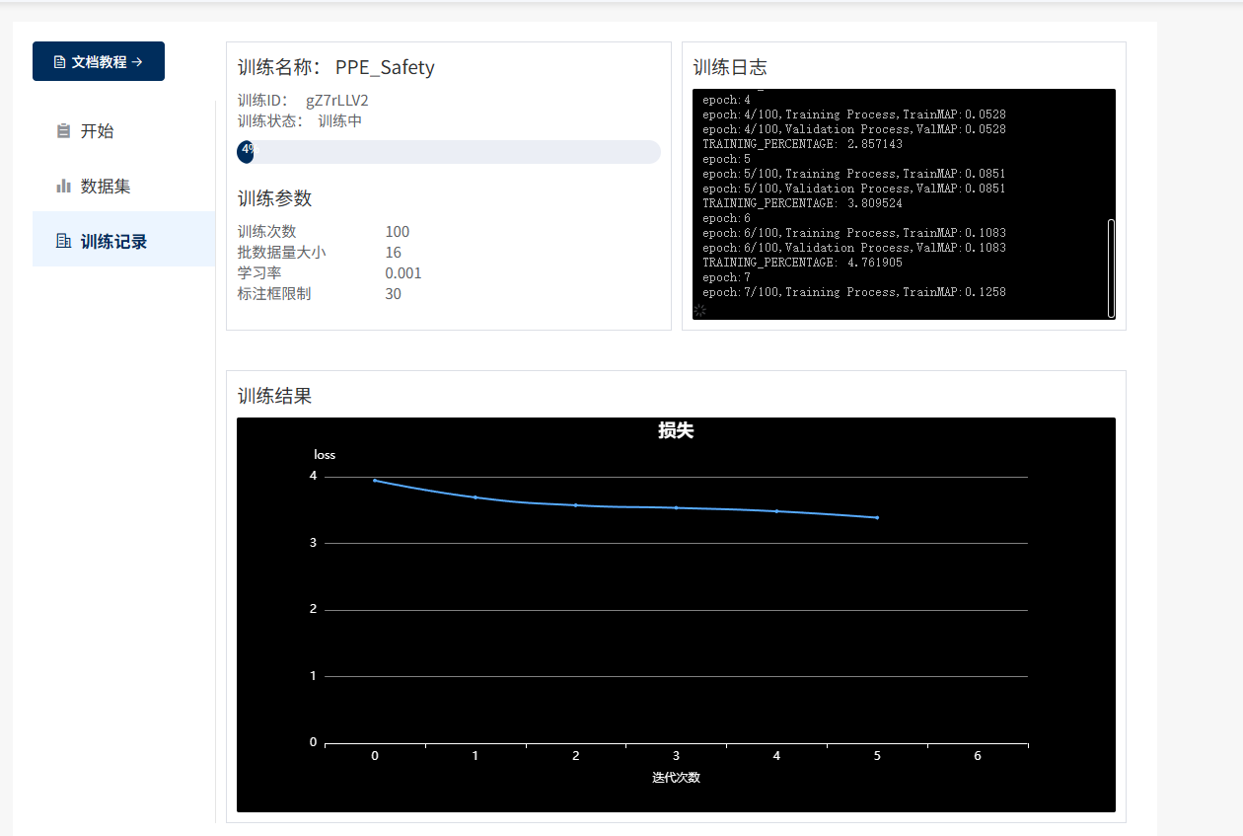
Task: Click the loss data point at iteration 0
Action: (375, 481)
